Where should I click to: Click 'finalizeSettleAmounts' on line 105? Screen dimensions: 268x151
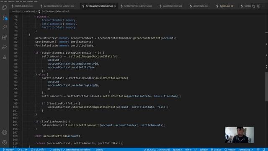pyautogui.click(x=83, y=125)
